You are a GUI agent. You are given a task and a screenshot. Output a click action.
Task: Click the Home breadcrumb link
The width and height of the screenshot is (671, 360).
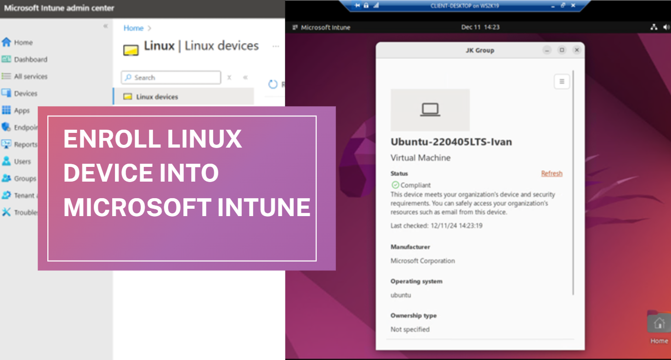pyautogui.click(x=133, y=28)
